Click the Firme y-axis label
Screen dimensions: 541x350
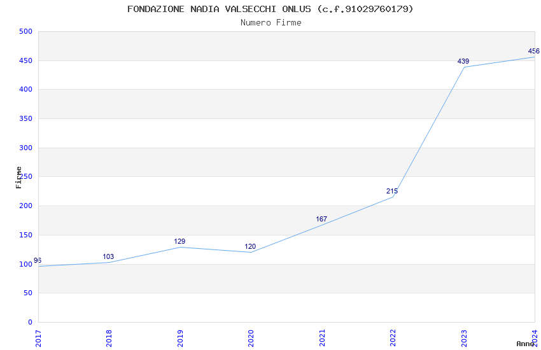[18, 178]
